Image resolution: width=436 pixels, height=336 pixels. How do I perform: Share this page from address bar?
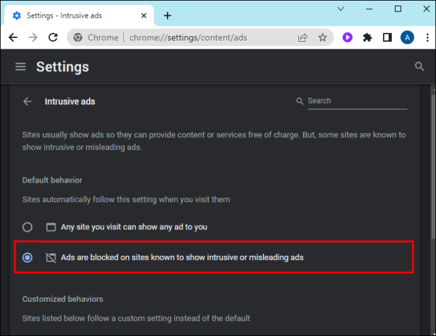(303, 38)
